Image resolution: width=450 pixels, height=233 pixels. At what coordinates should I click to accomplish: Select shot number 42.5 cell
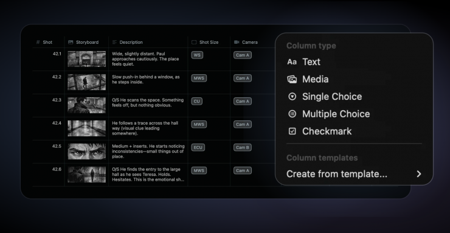[x=49, y=151]
